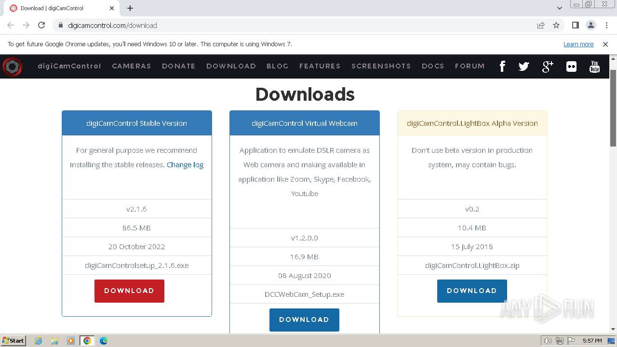Open the BLOG menu item
The width and height of the screenshot is (617, 347).
[x=277, y=66]
